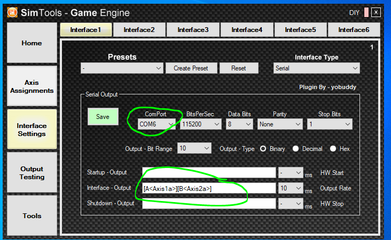Open the Stop Bits dropdown
Image resolution: width=391 pixels, height=240 pixels.
[330, 124]
